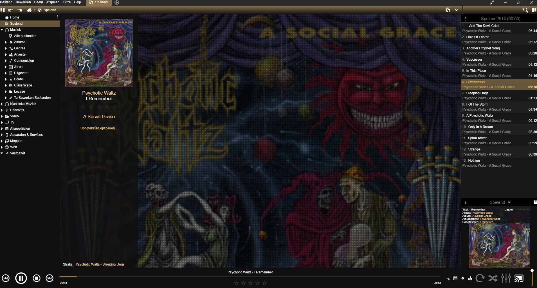Rate the track three stars in player bar
This screenshot has height=288, width=537.
250,283
